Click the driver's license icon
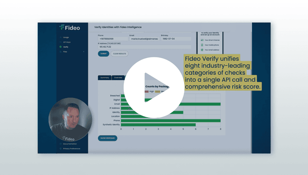This screenshot has width=308, height=175. point(202,40)
